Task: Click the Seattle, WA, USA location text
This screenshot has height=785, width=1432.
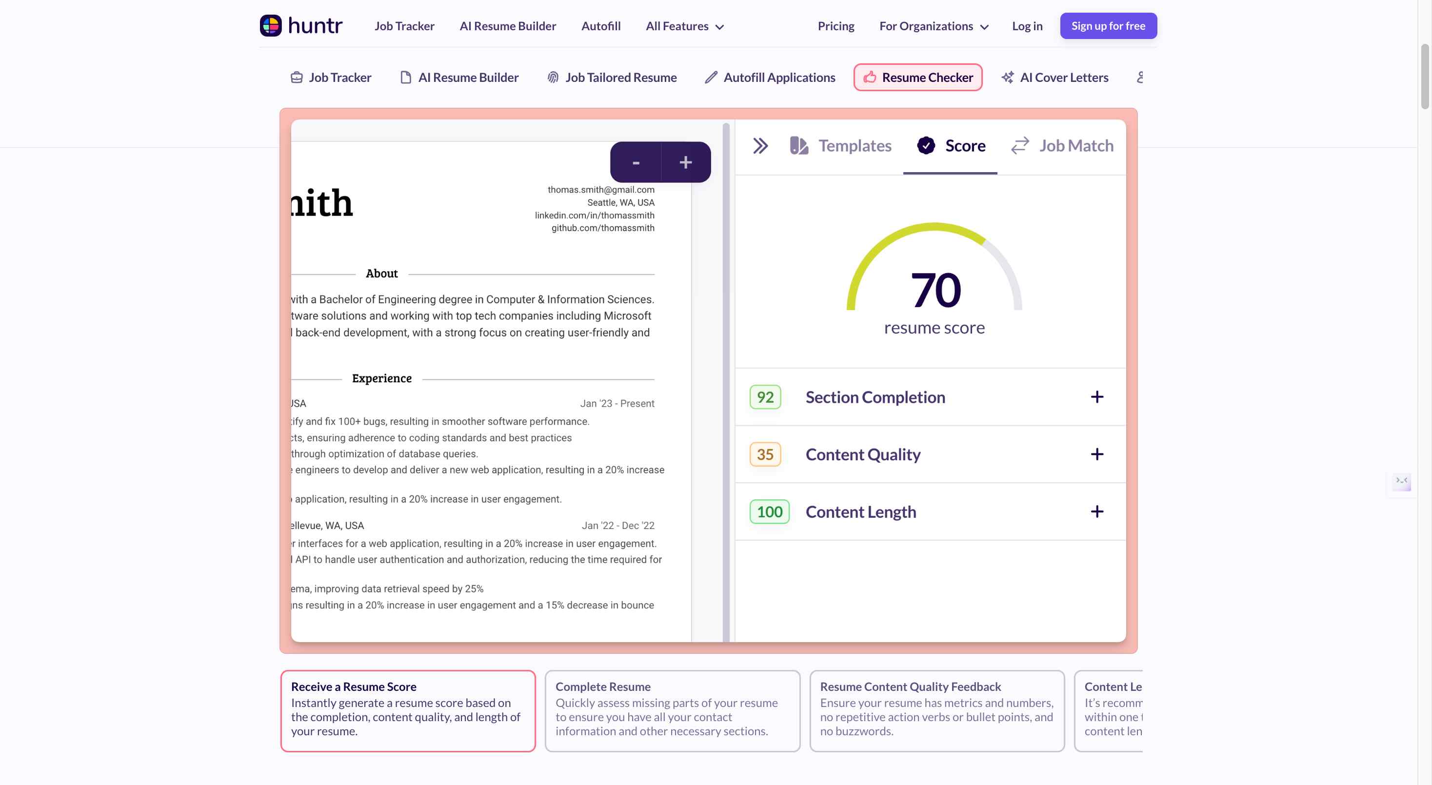Action: pyautogui.click(x=620, y=202)
